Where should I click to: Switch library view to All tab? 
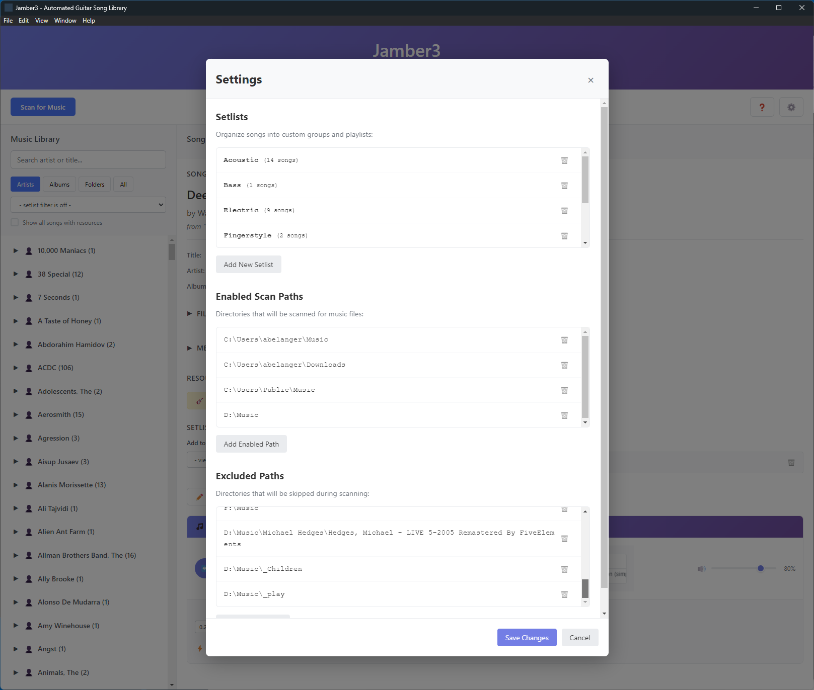[123, 185]
